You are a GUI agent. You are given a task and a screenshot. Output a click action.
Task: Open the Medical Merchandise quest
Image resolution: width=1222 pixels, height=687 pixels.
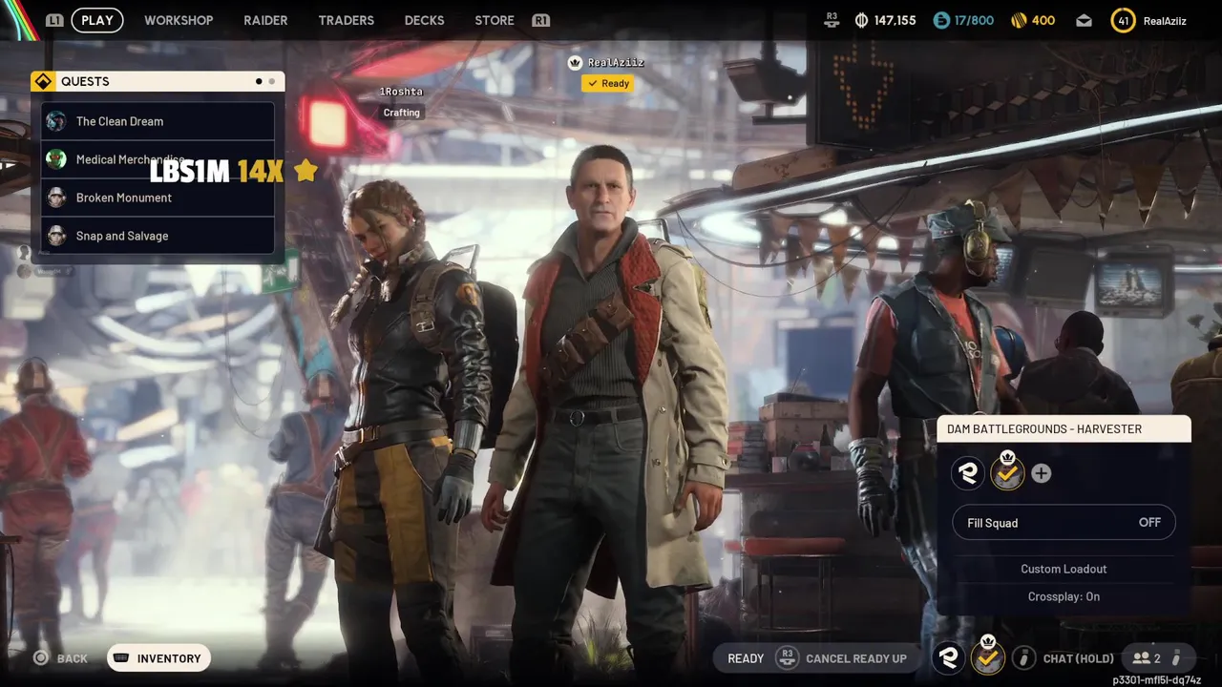158,159
